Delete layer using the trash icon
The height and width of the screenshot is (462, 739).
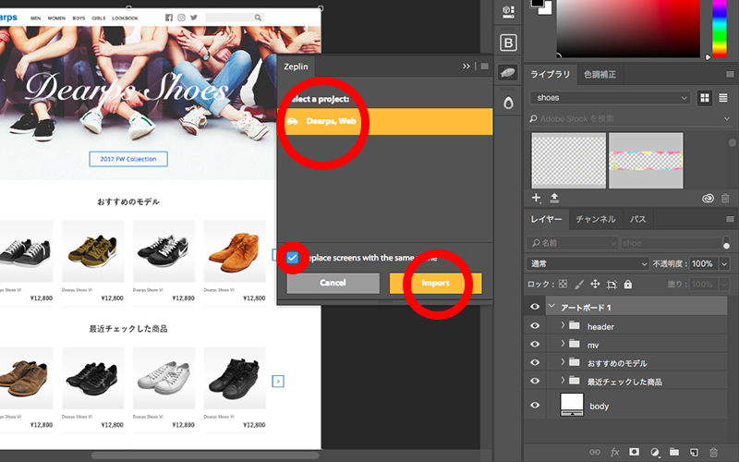[x=716, y=452]
